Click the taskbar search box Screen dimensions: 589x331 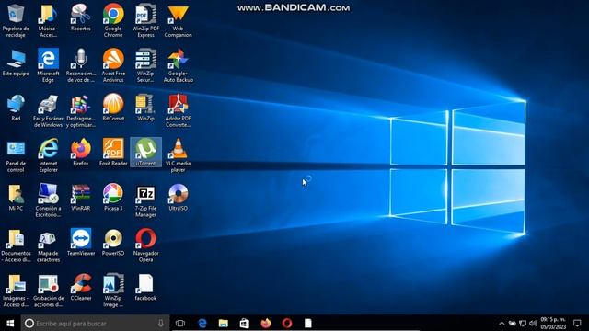tap(95, 323)
